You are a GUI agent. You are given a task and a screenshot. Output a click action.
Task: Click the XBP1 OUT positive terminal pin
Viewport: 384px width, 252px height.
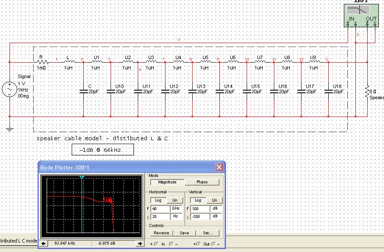point(367,24)
